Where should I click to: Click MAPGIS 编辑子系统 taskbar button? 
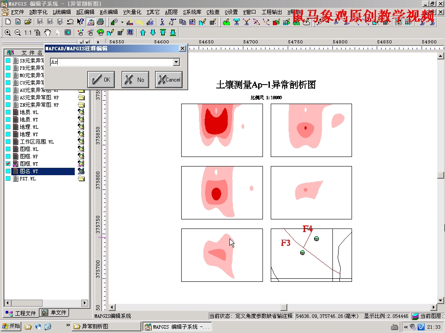tap(177, 326)
